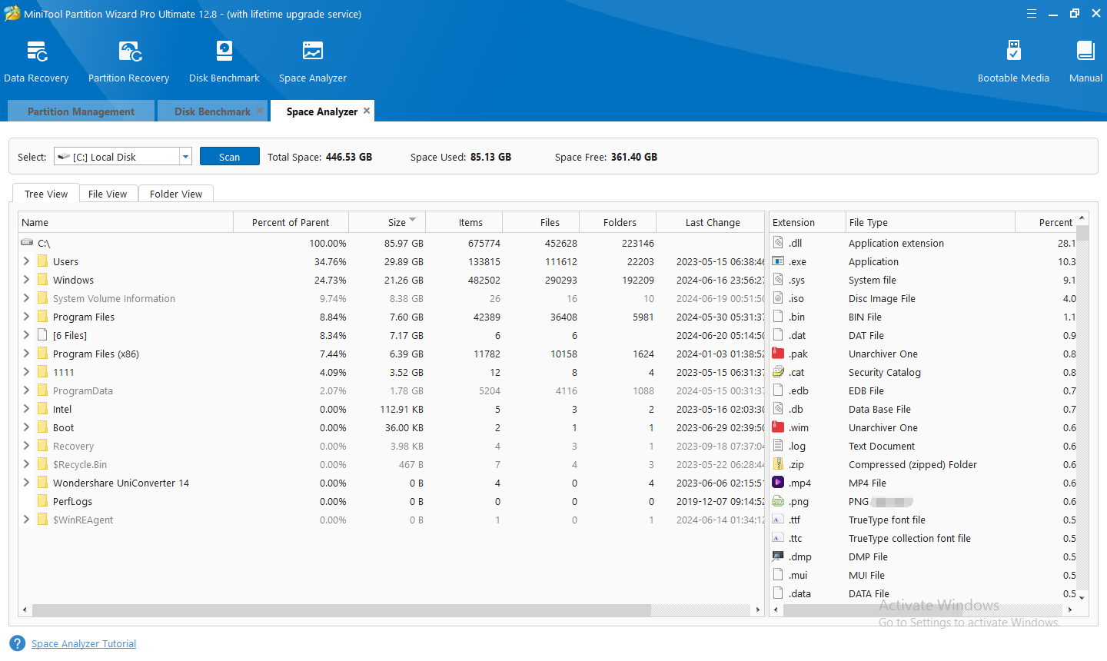Viewport: 1107px width, 661px height.
Task: Click the .png image icon
Action: point(778,501)
